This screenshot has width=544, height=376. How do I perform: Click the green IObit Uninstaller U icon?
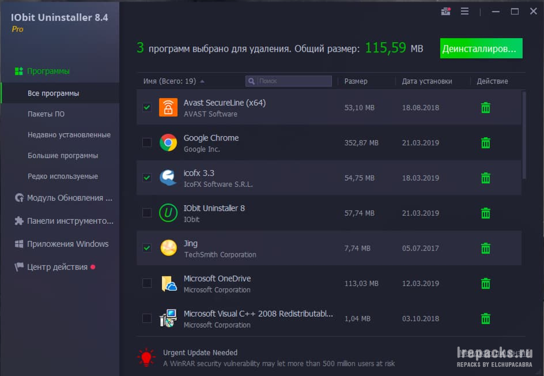(168, 212)
